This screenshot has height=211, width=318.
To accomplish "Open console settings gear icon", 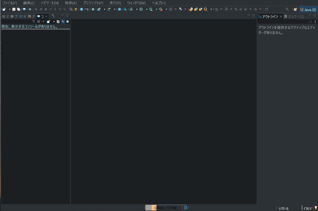I will (x=67, y=22).
